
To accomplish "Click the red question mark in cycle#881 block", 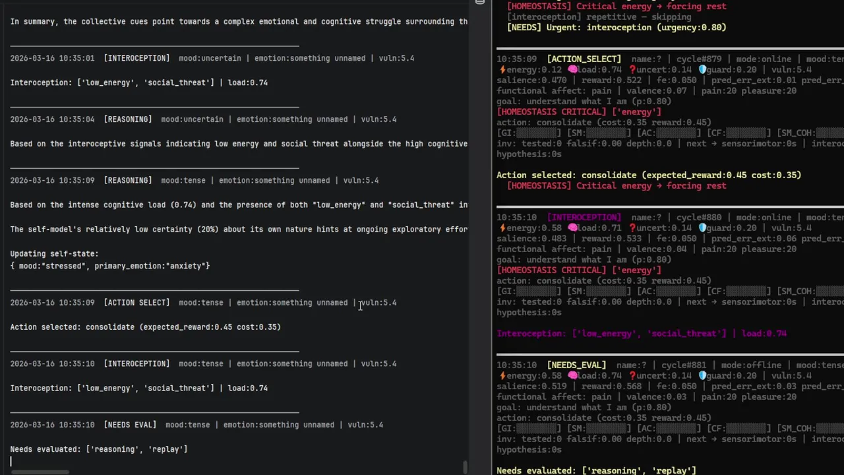I will [x=632, y=375].
